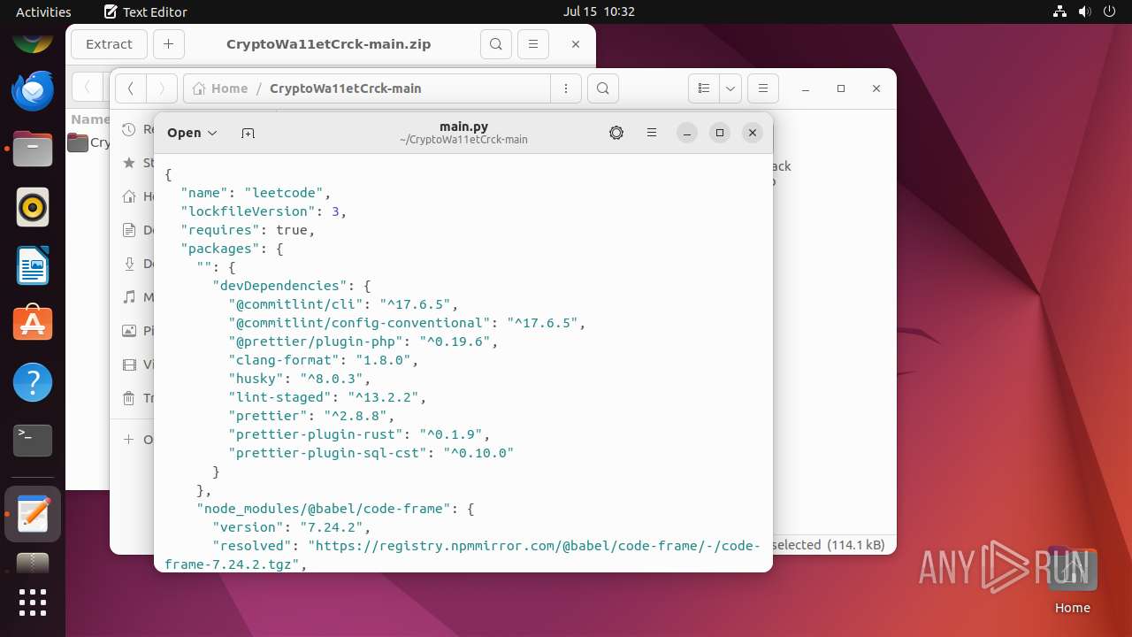Open network status icon in system tray
The image size is (1132, 637).
coord(1059,12)
